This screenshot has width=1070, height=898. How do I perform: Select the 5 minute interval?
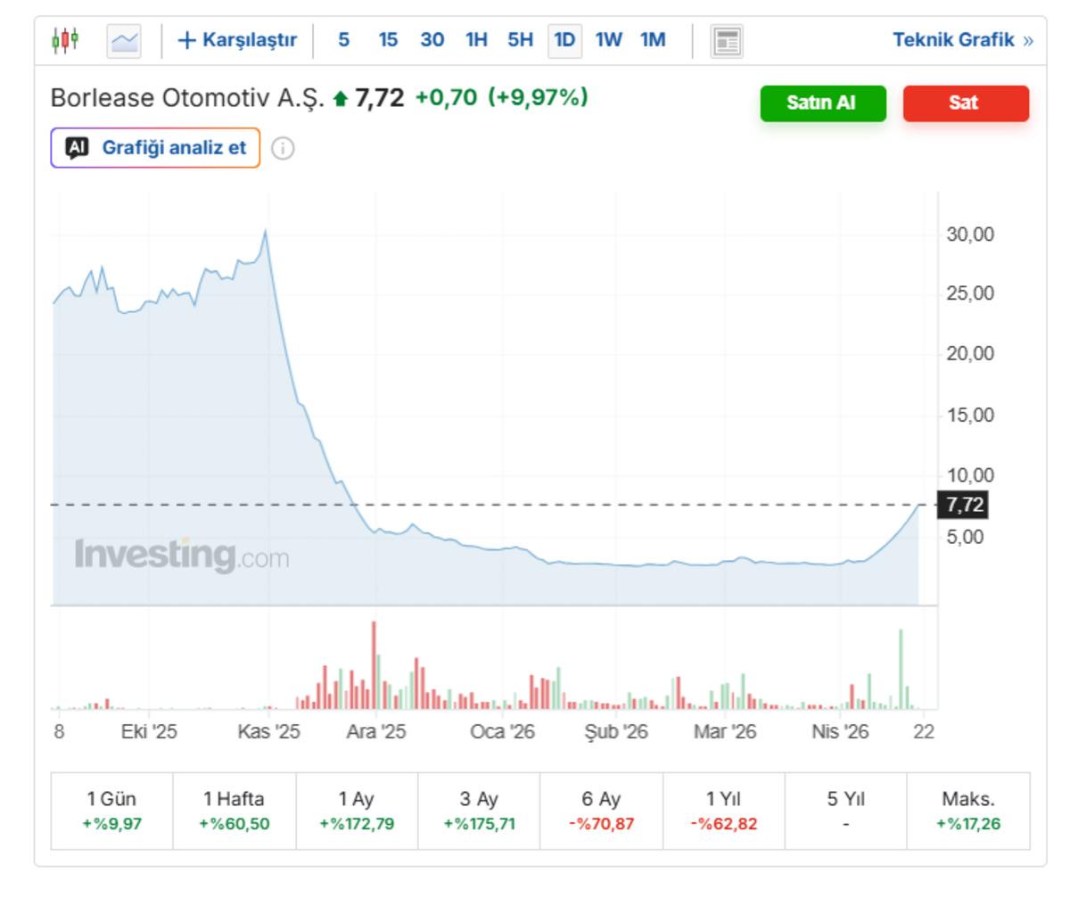tap(343, 41)
